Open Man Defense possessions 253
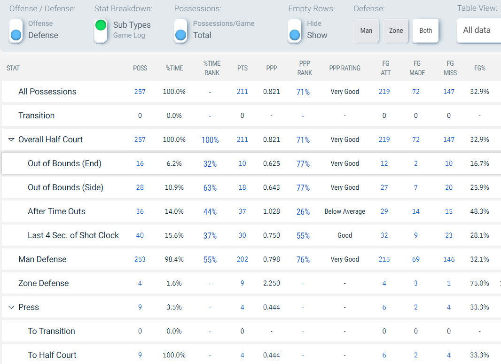The image size is (501, 364). pyautogui.click(x=140, y=259)
